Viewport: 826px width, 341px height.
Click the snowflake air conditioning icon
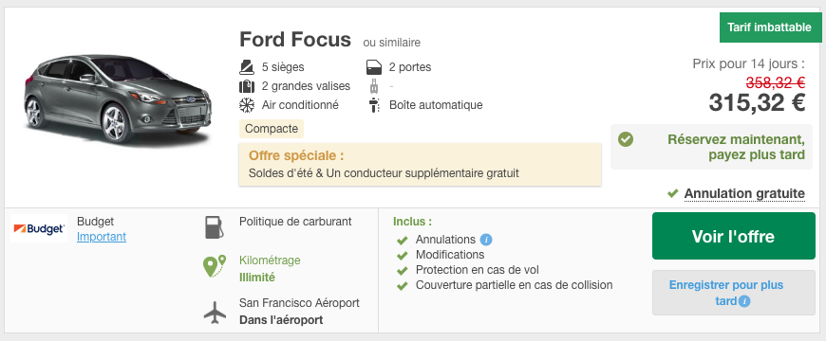[x=247, y=105]
